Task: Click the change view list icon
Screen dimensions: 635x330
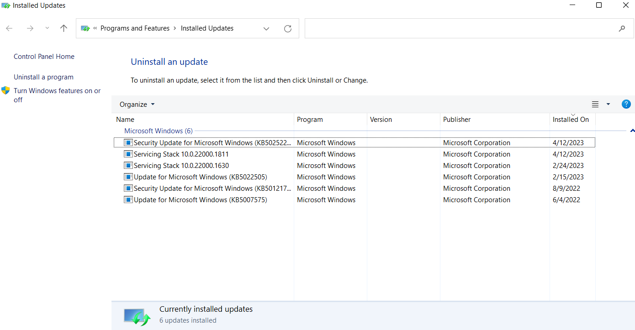Action: [595, 104]
